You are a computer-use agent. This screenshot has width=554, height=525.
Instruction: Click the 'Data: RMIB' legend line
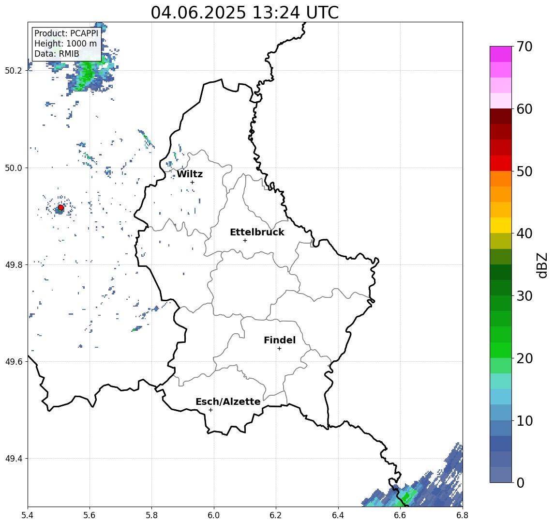[x=57, y=54]
